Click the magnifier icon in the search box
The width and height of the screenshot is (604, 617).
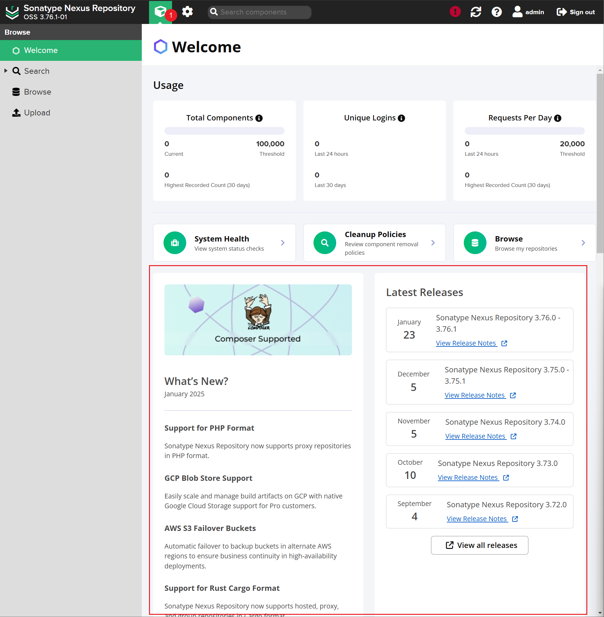(x=214, y=12)
